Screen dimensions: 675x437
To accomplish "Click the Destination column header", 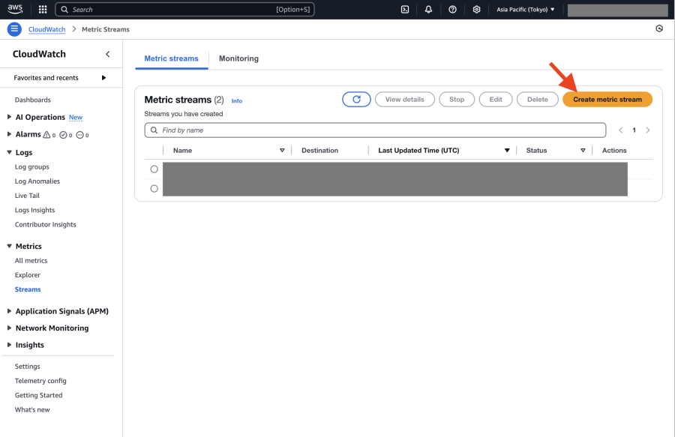I will click(319, 150).
